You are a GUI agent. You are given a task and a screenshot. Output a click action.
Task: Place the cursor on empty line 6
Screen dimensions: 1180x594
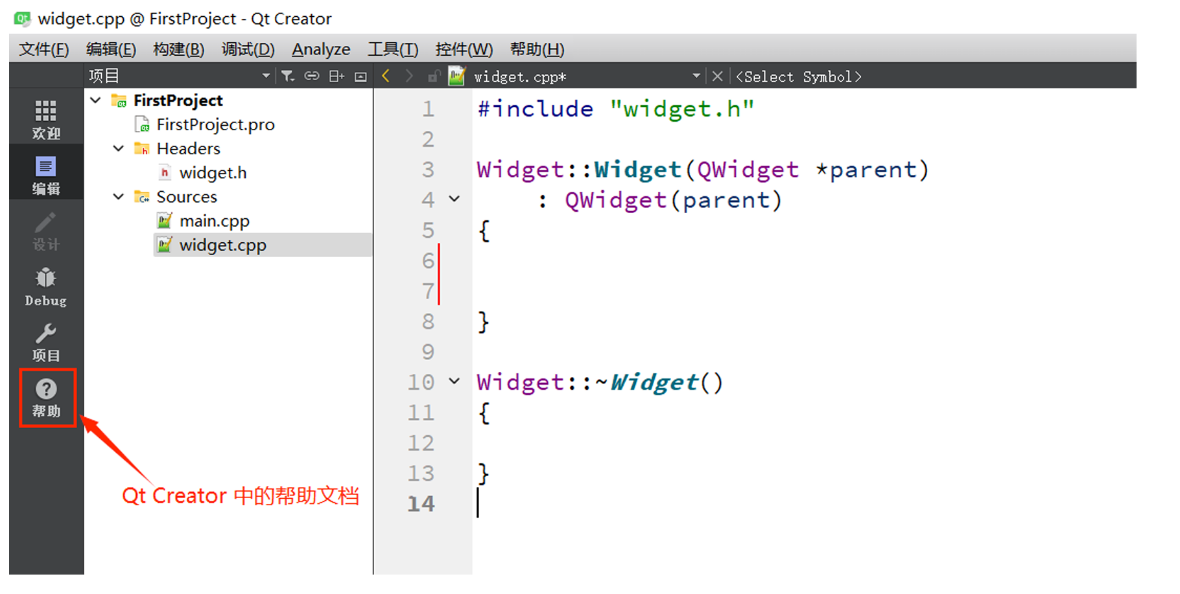click(x=804, y=260)
